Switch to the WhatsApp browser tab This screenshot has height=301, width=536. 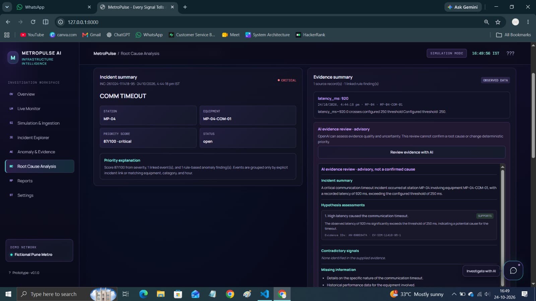pyautogui.click(x=54, y=7)
